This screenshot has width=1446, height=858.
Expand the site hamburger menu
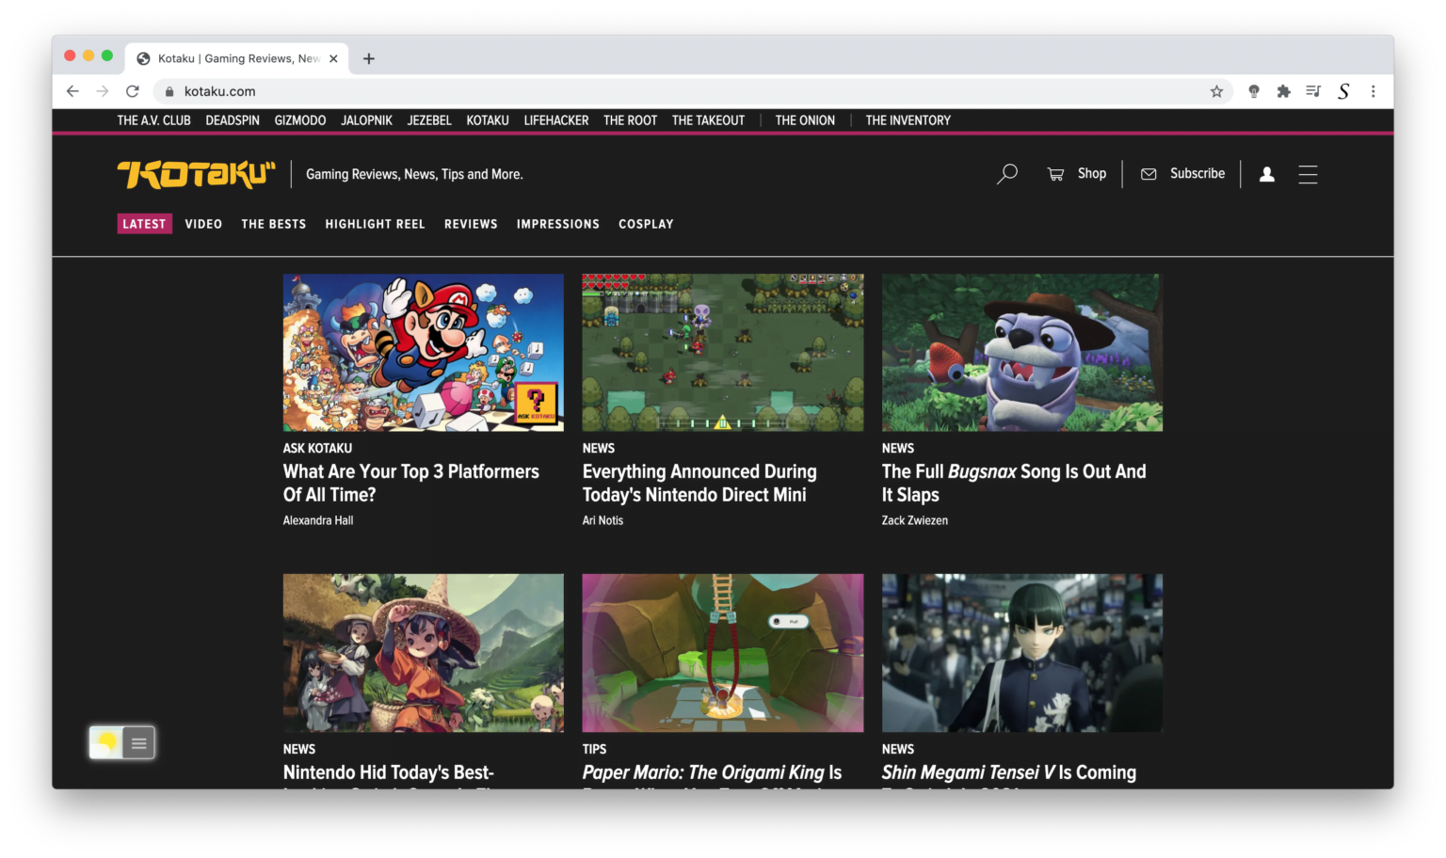[x=1308, y=174]
